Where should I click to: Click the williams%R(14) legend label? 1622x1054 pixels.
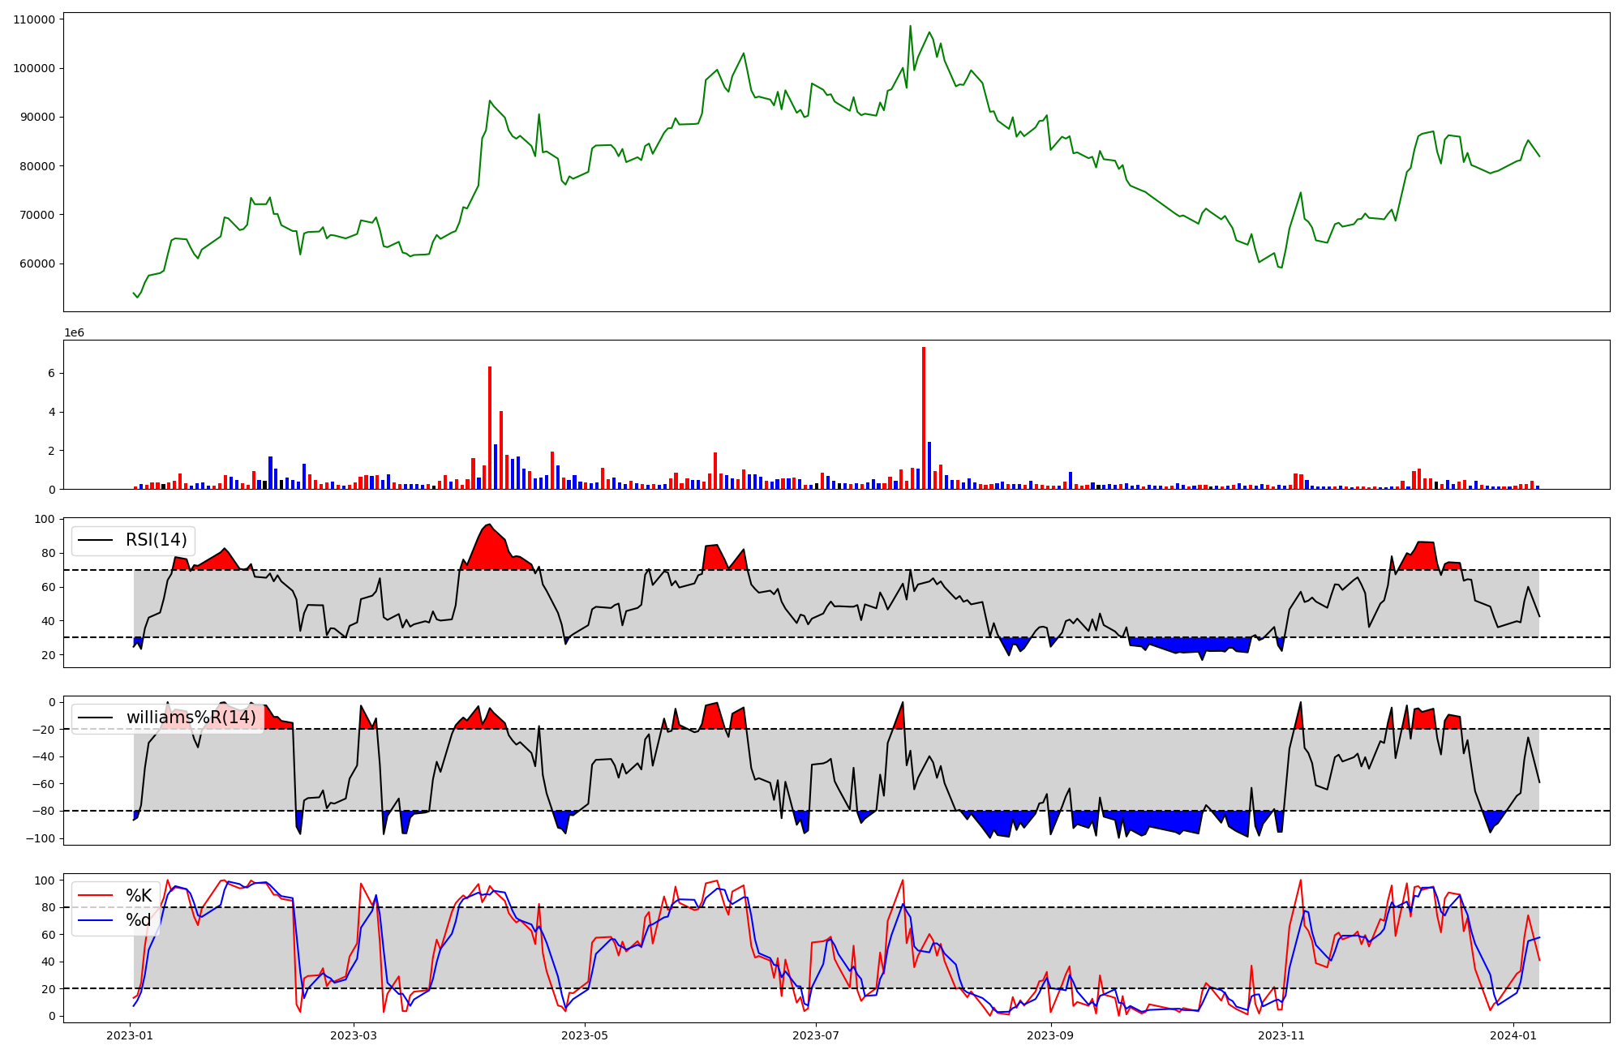[191, 718]
